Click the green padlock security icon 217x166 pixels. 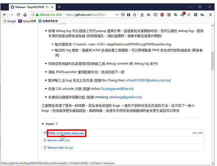[x=37, y=15]
